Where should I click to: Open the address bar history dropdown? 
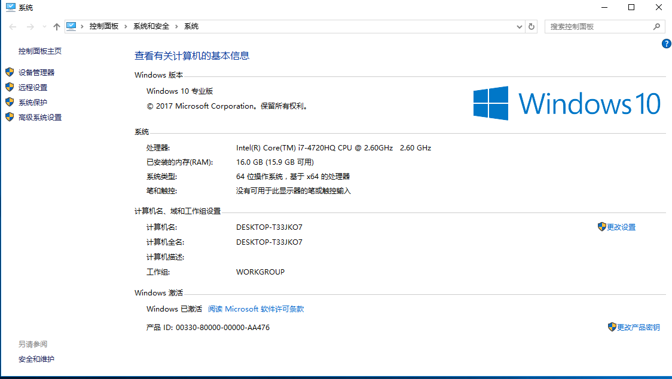pos(520,26)
